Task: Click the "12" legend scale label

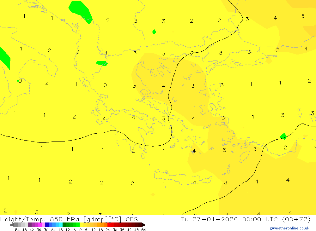Action: click(93, 230)
